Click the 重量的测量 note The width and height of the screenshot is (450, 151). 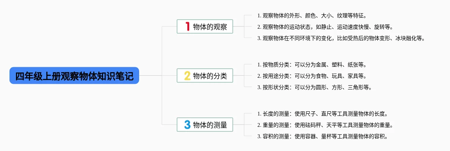tap(325, 125)
